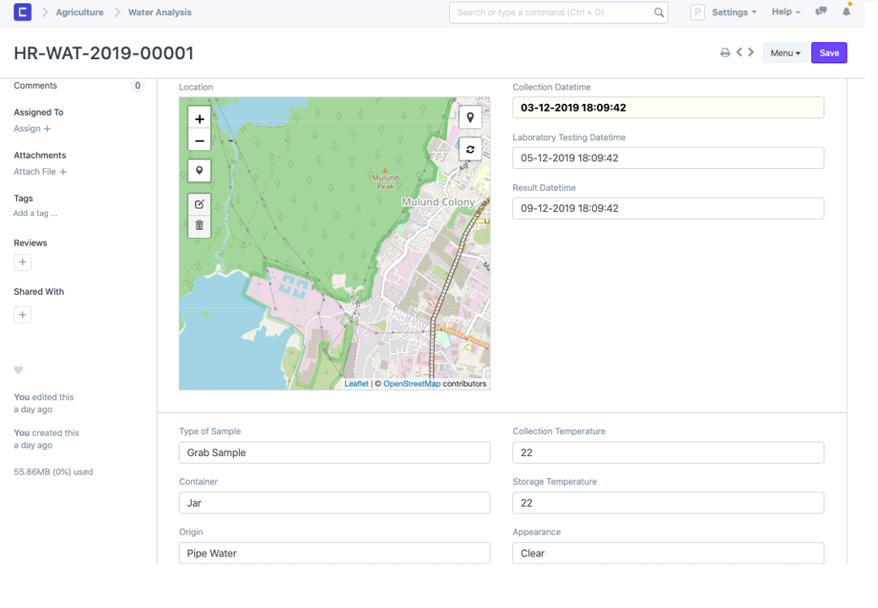Click the delete layers trash icon
878x608 pixels.
coord(199,225)
